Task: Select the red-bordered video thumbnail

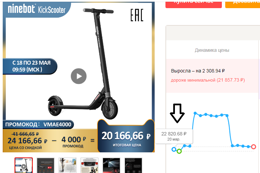Action: pos(24,165)
